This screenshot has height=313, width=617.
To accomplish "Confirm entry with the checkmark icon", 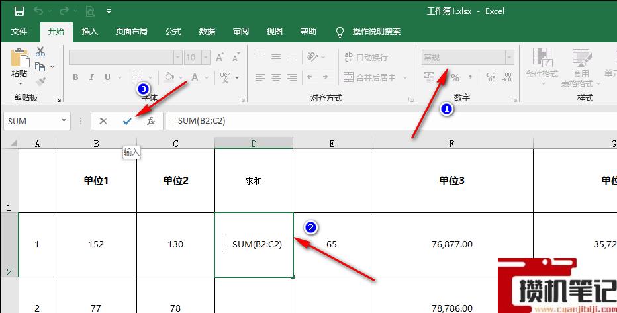I will (x=126, y=121).
